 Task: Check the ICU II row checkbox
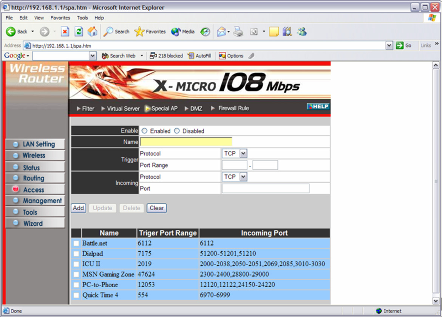pos(76,264)
